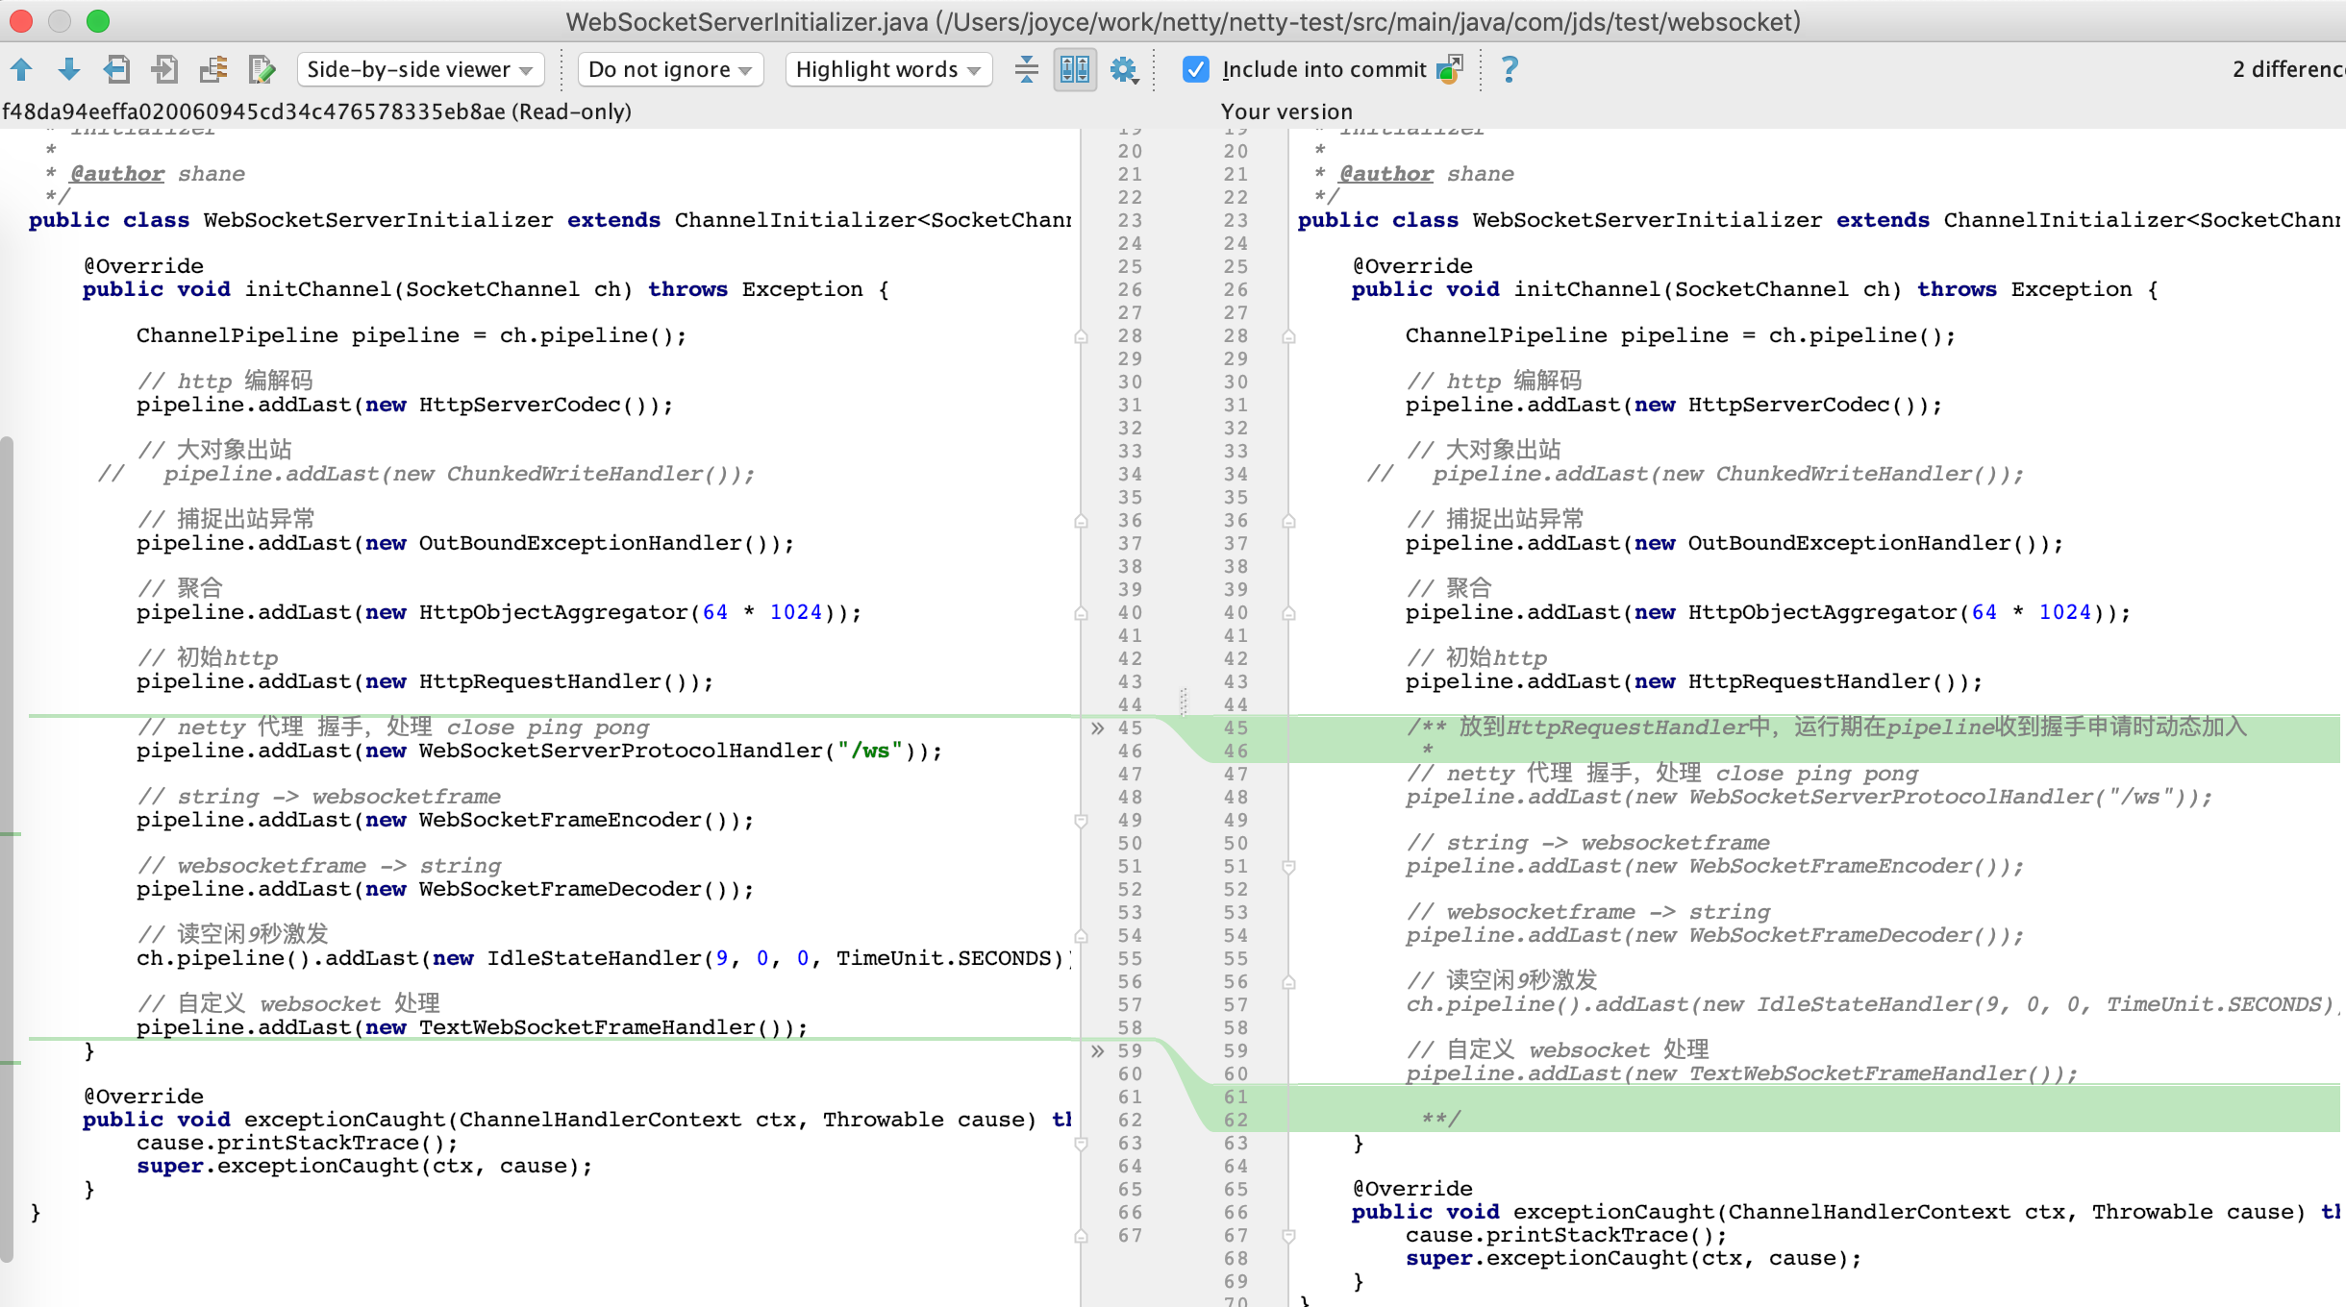
Task: Go to previous difference with up arrow
Action: pyautogui.click(x=21, y=69)
